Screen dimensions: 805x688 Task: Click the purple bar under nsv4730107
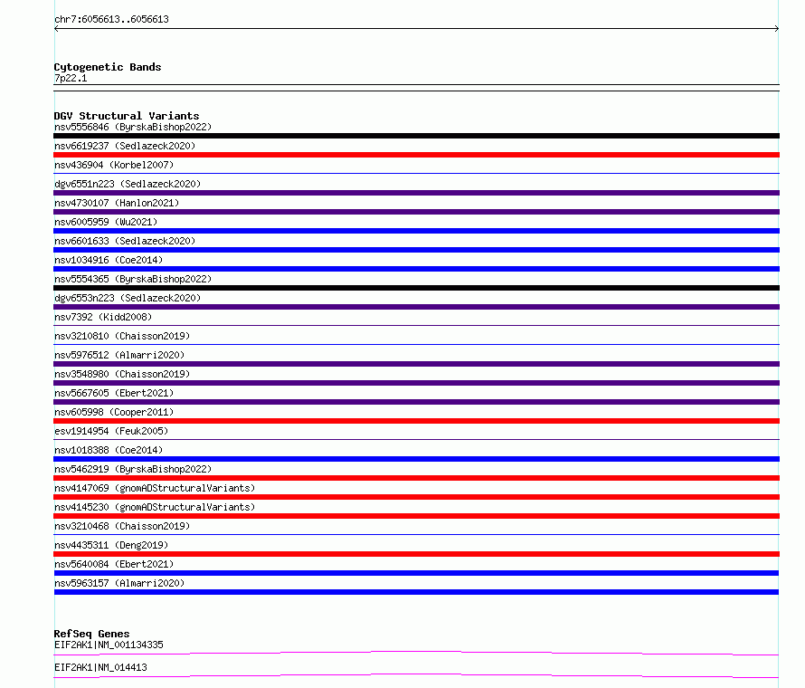[416, 212]
